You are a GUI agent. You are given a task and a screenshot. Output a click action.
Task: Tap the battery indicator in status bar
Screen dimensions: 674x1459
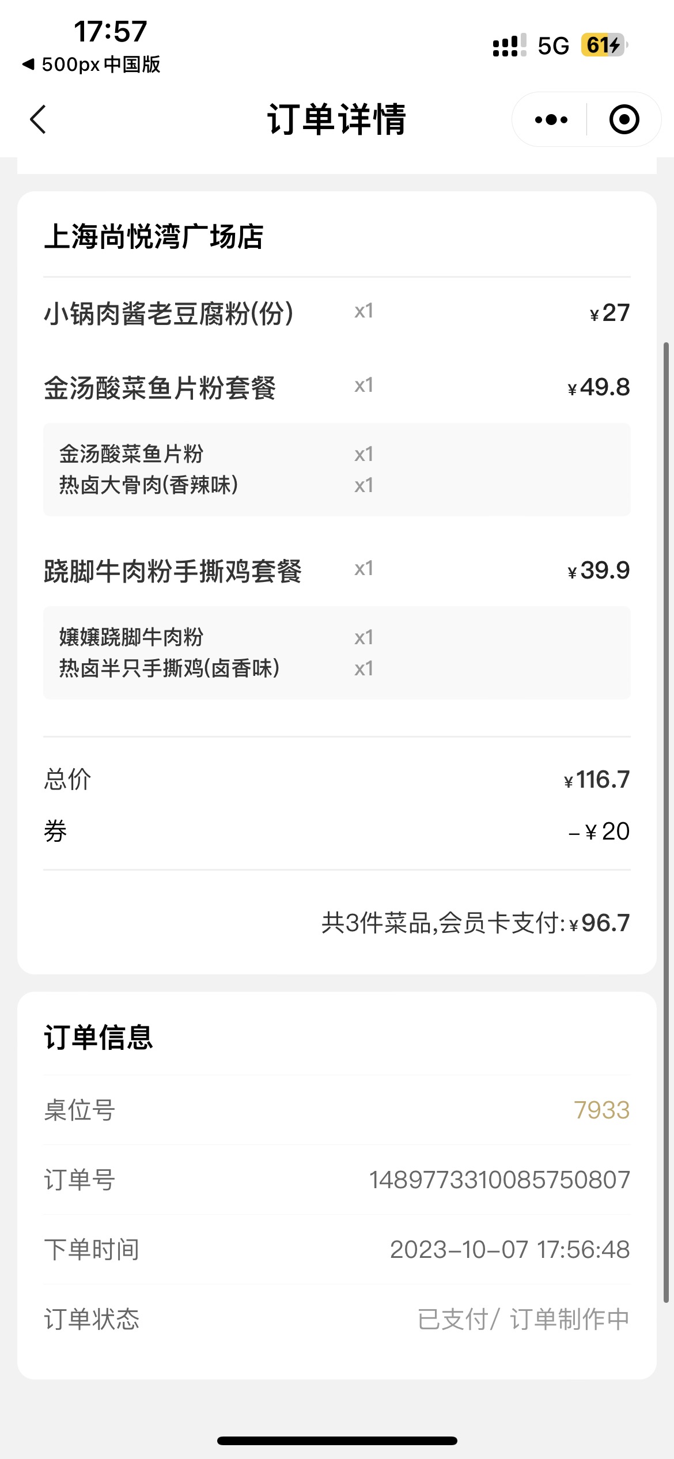tap(603, 45)
